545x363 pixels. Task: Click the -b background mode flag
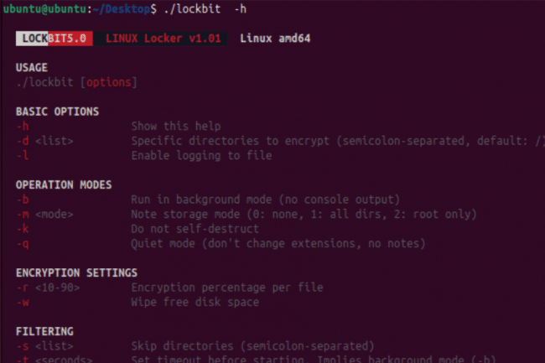(x=23, y=200)
